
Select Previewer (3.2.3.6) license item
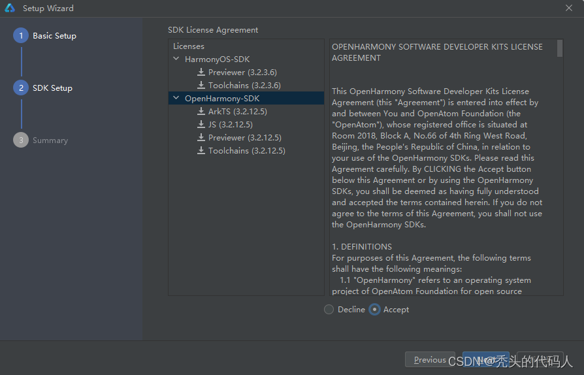pyautogui.click(x=242, y=73)
